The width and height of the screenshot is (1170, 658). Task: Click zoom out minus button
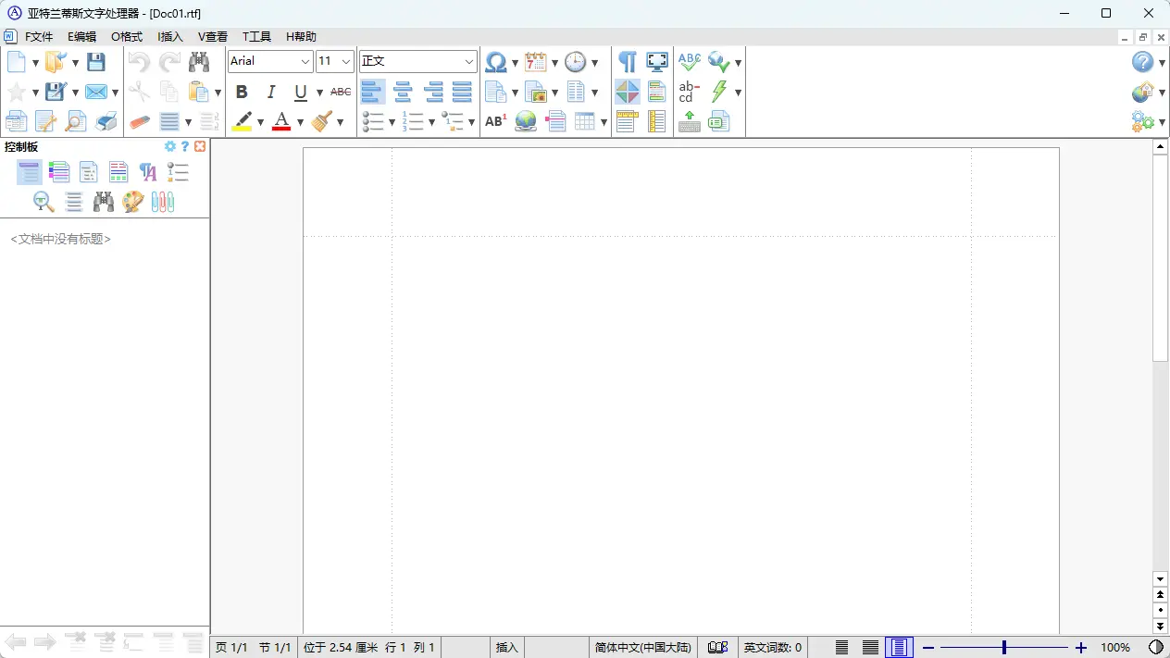tap(928, 648)
